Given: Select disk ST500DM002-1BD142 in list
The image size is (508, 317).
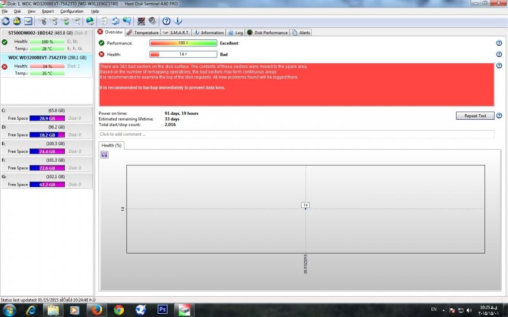Looking at the screenshot, I should [46, 41].
